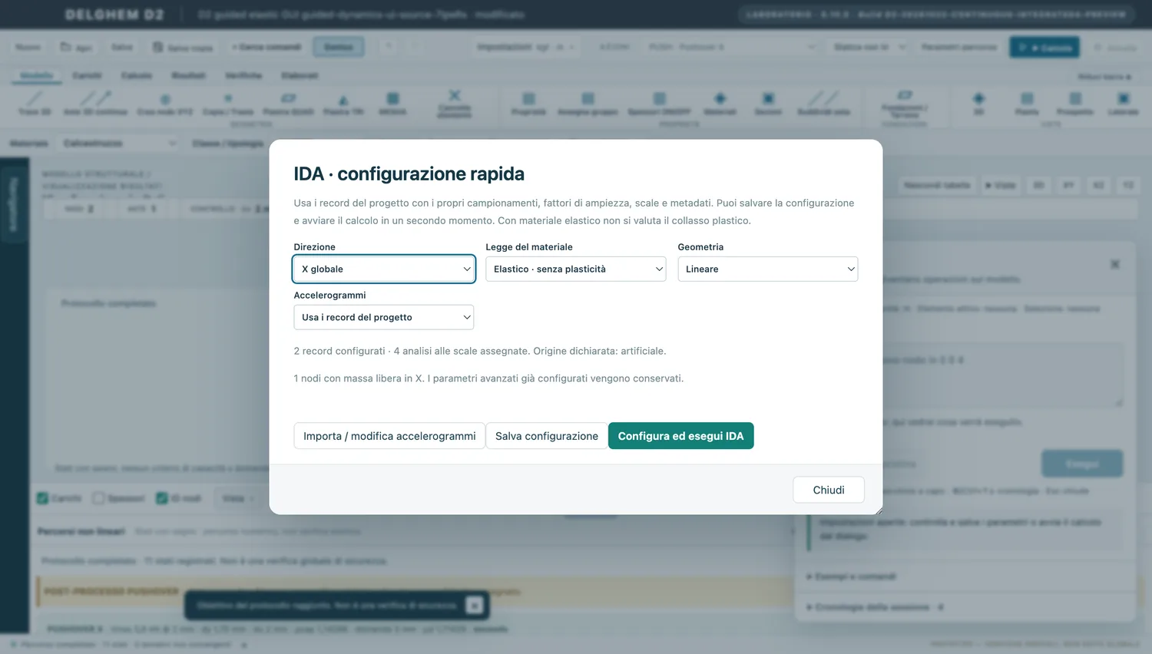1152x654 pixels.
Task: Click Importa / modifica accelerogrammi button
Action: 389,436
